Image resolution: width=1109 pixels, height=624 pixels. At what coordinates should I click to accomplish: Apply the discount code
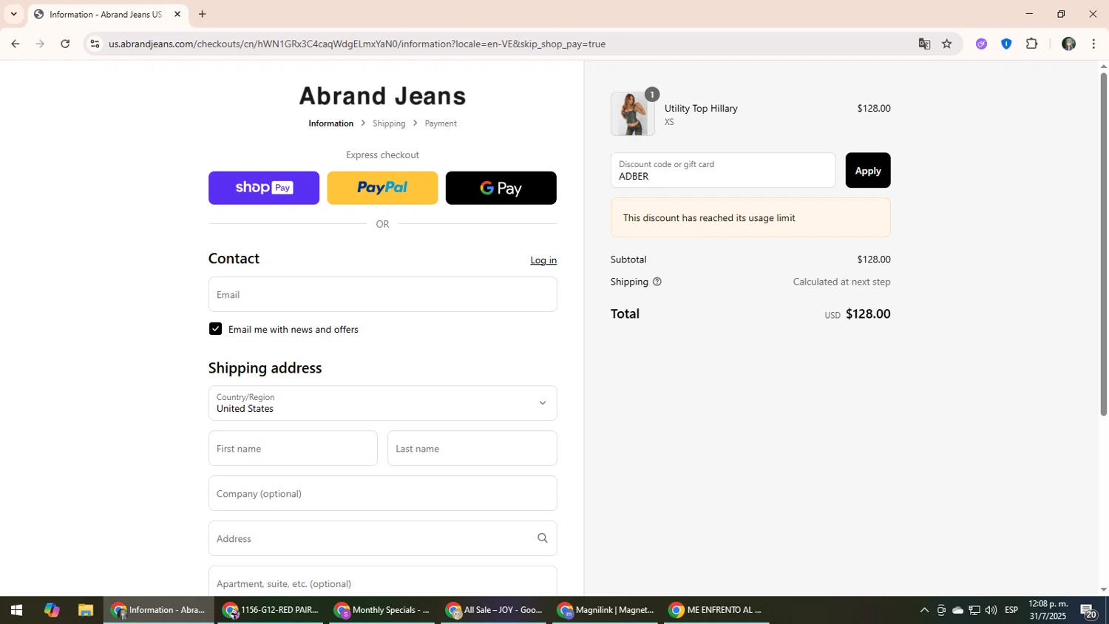[x=868, y=170]
